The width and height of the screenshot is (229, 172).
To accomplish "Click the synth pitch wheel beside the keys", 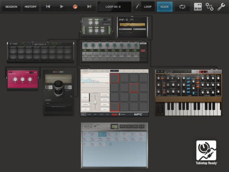I will coord(158,108).
